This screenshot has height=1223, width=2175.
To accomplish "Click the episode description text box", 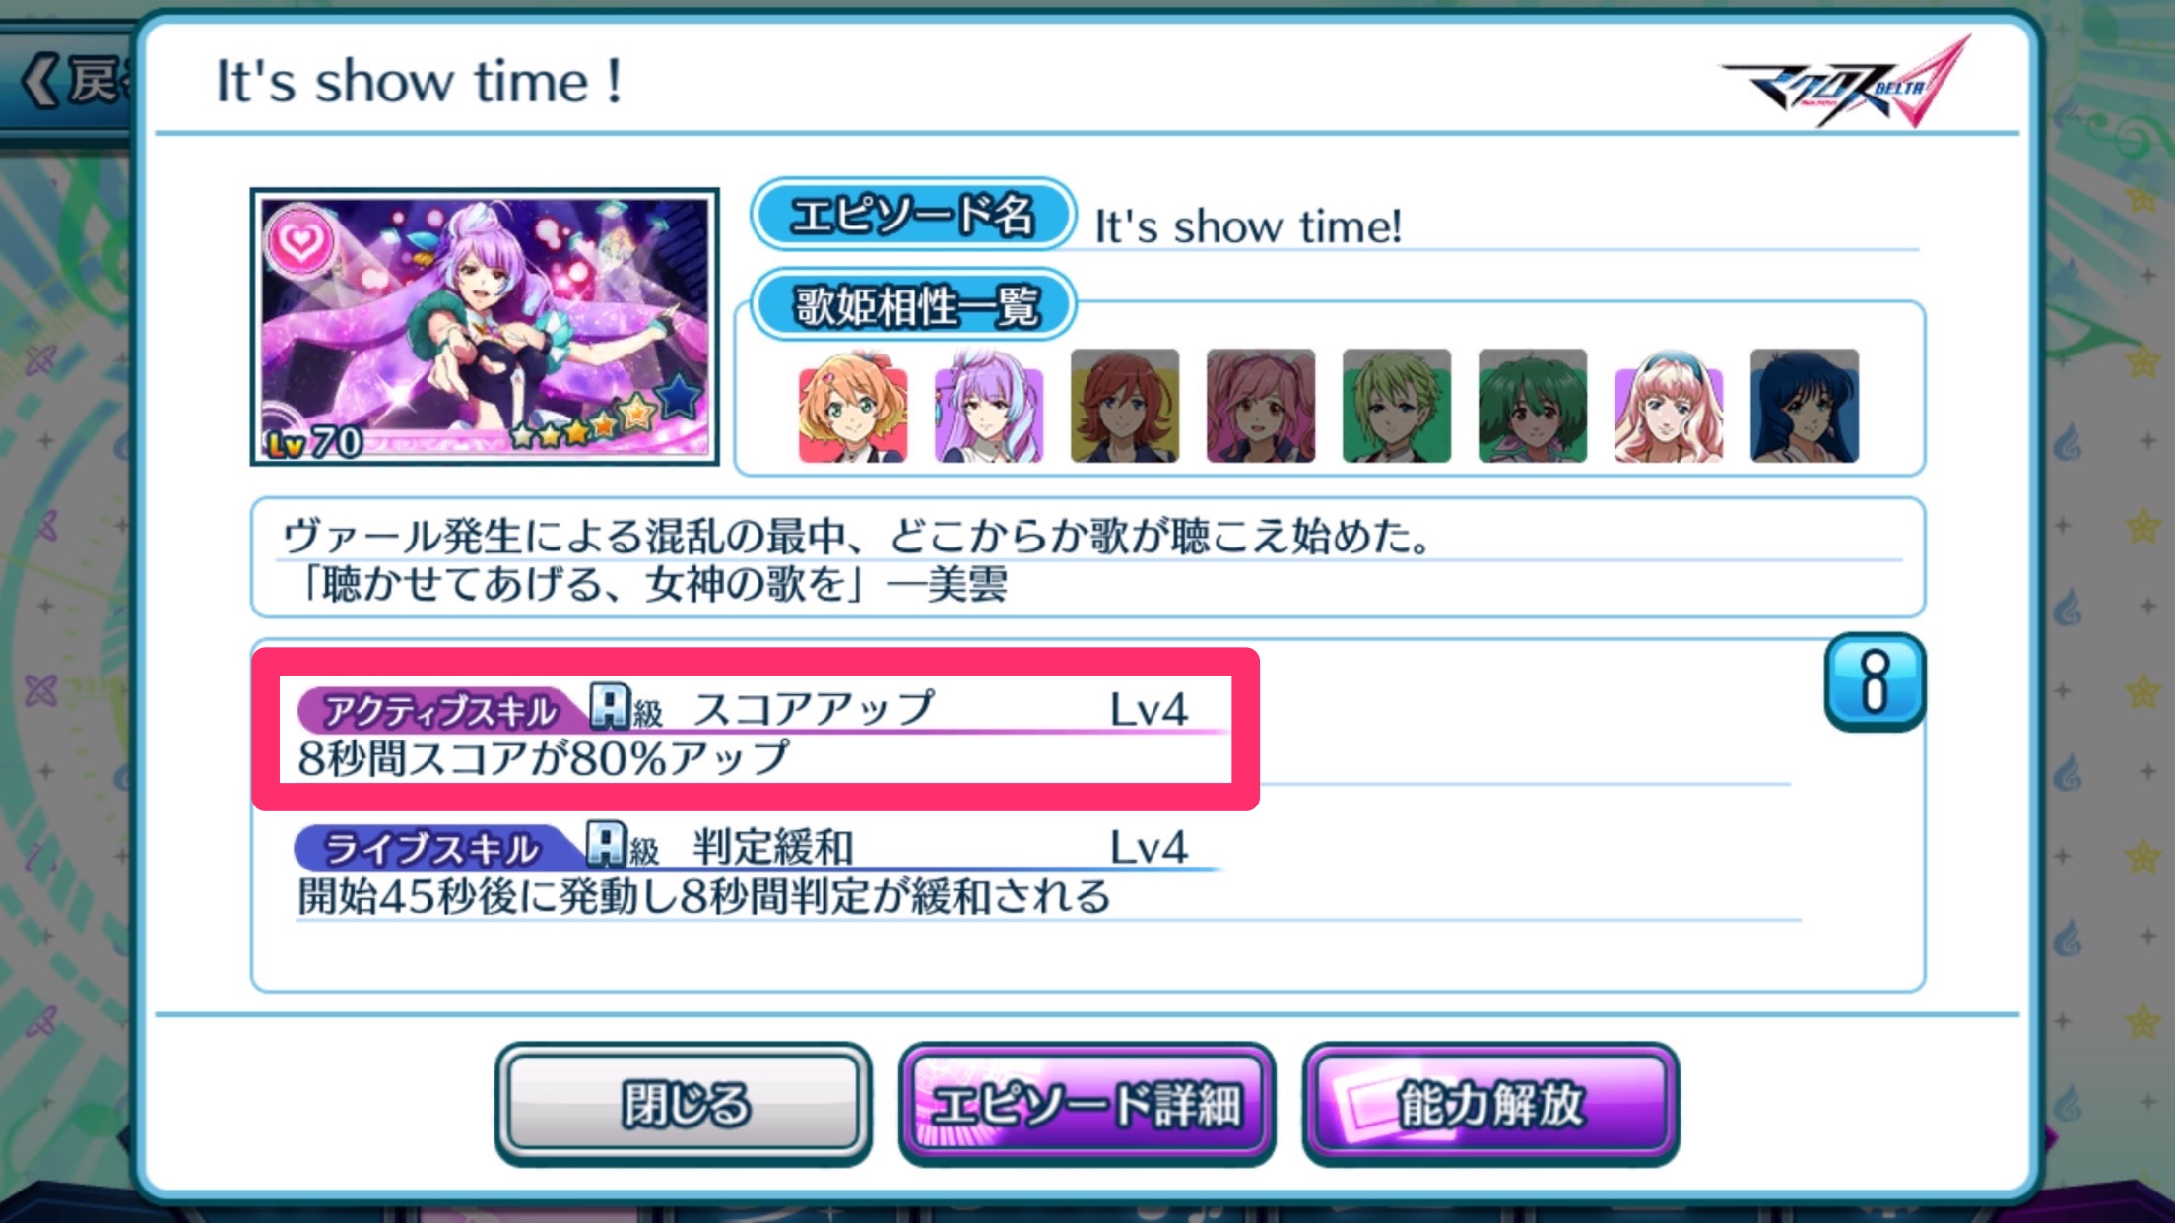I will click(1087, 558).
